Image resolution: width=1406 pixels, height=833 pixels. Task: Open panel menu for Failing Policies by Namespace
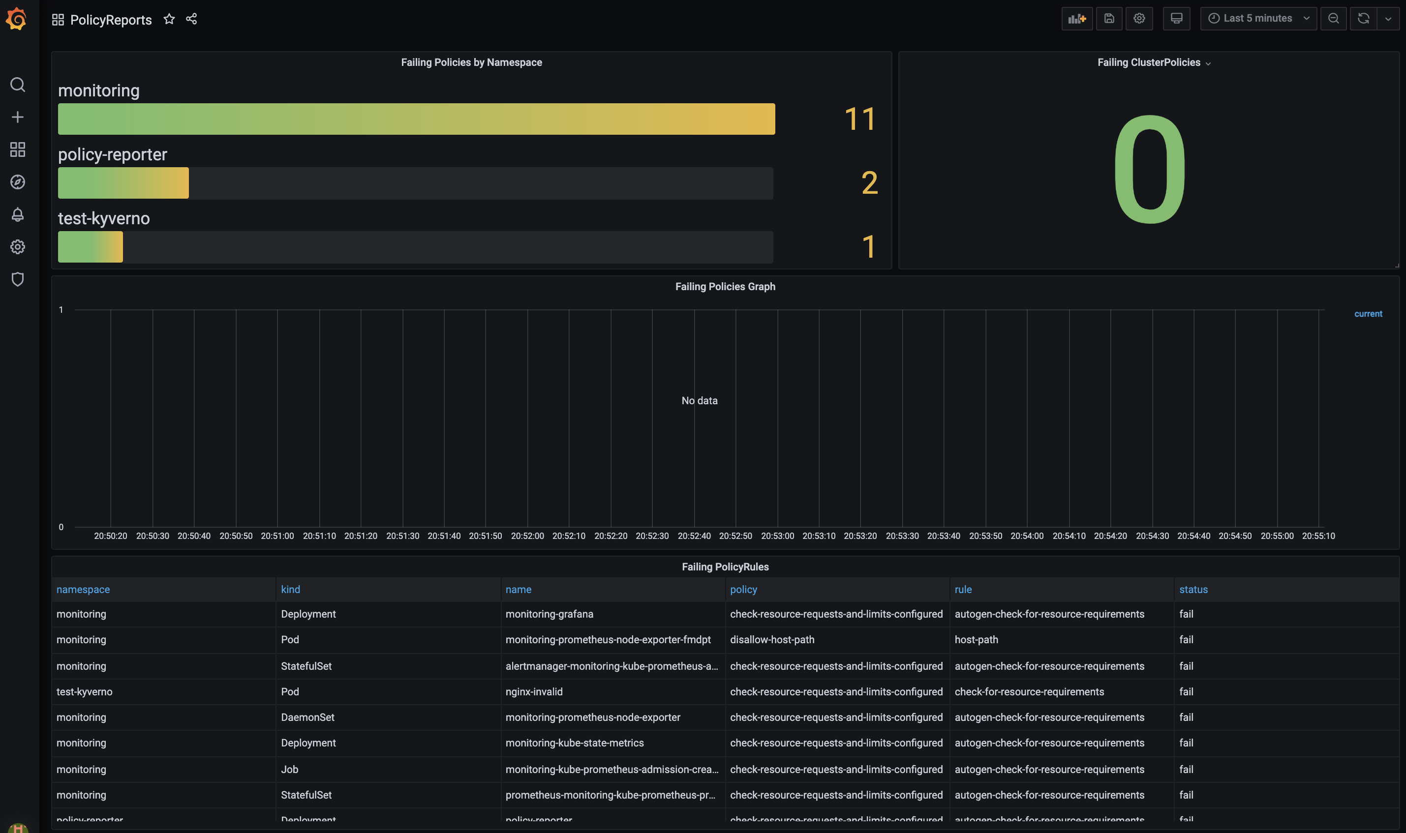[471, 62]
